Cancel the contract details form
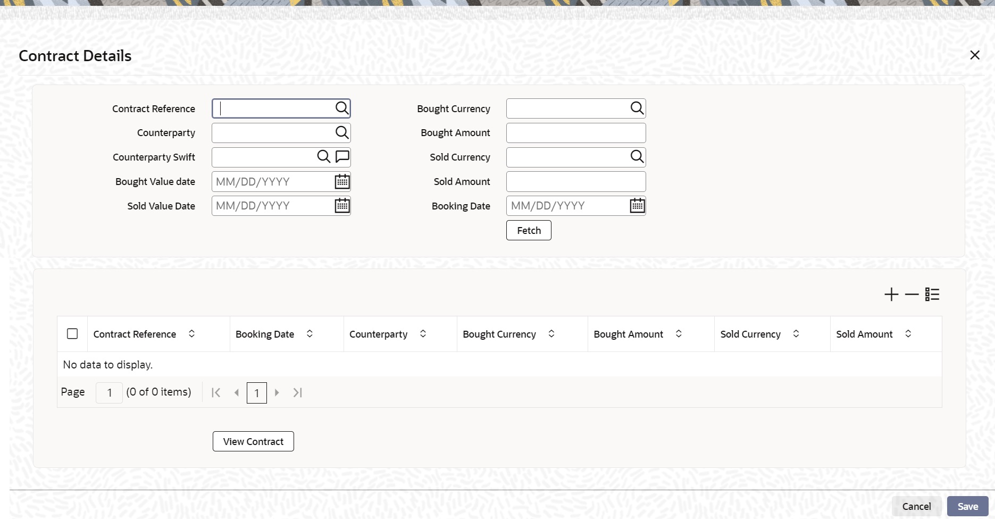Screen dimensions: 995x520 (916, 507)
